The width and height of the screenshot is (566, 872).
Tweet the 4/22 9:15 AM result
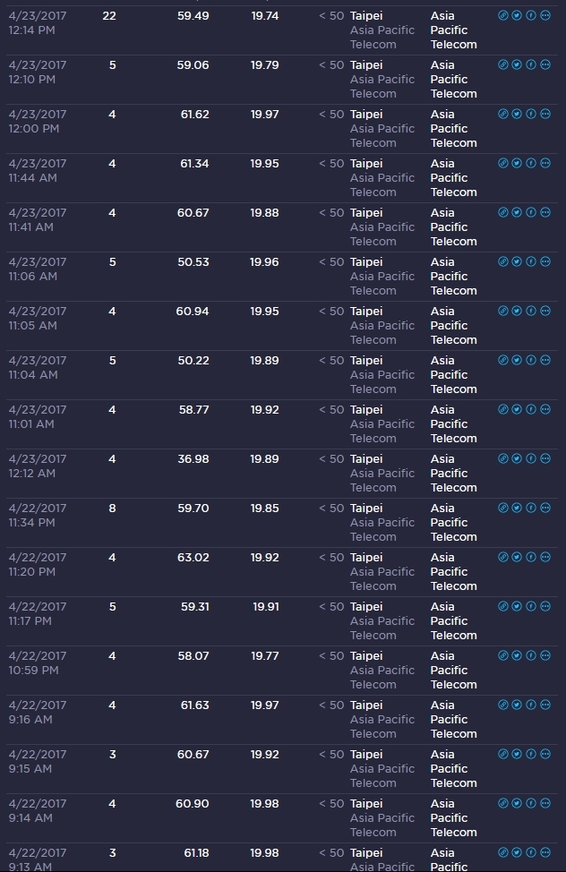tap(517, 754)
